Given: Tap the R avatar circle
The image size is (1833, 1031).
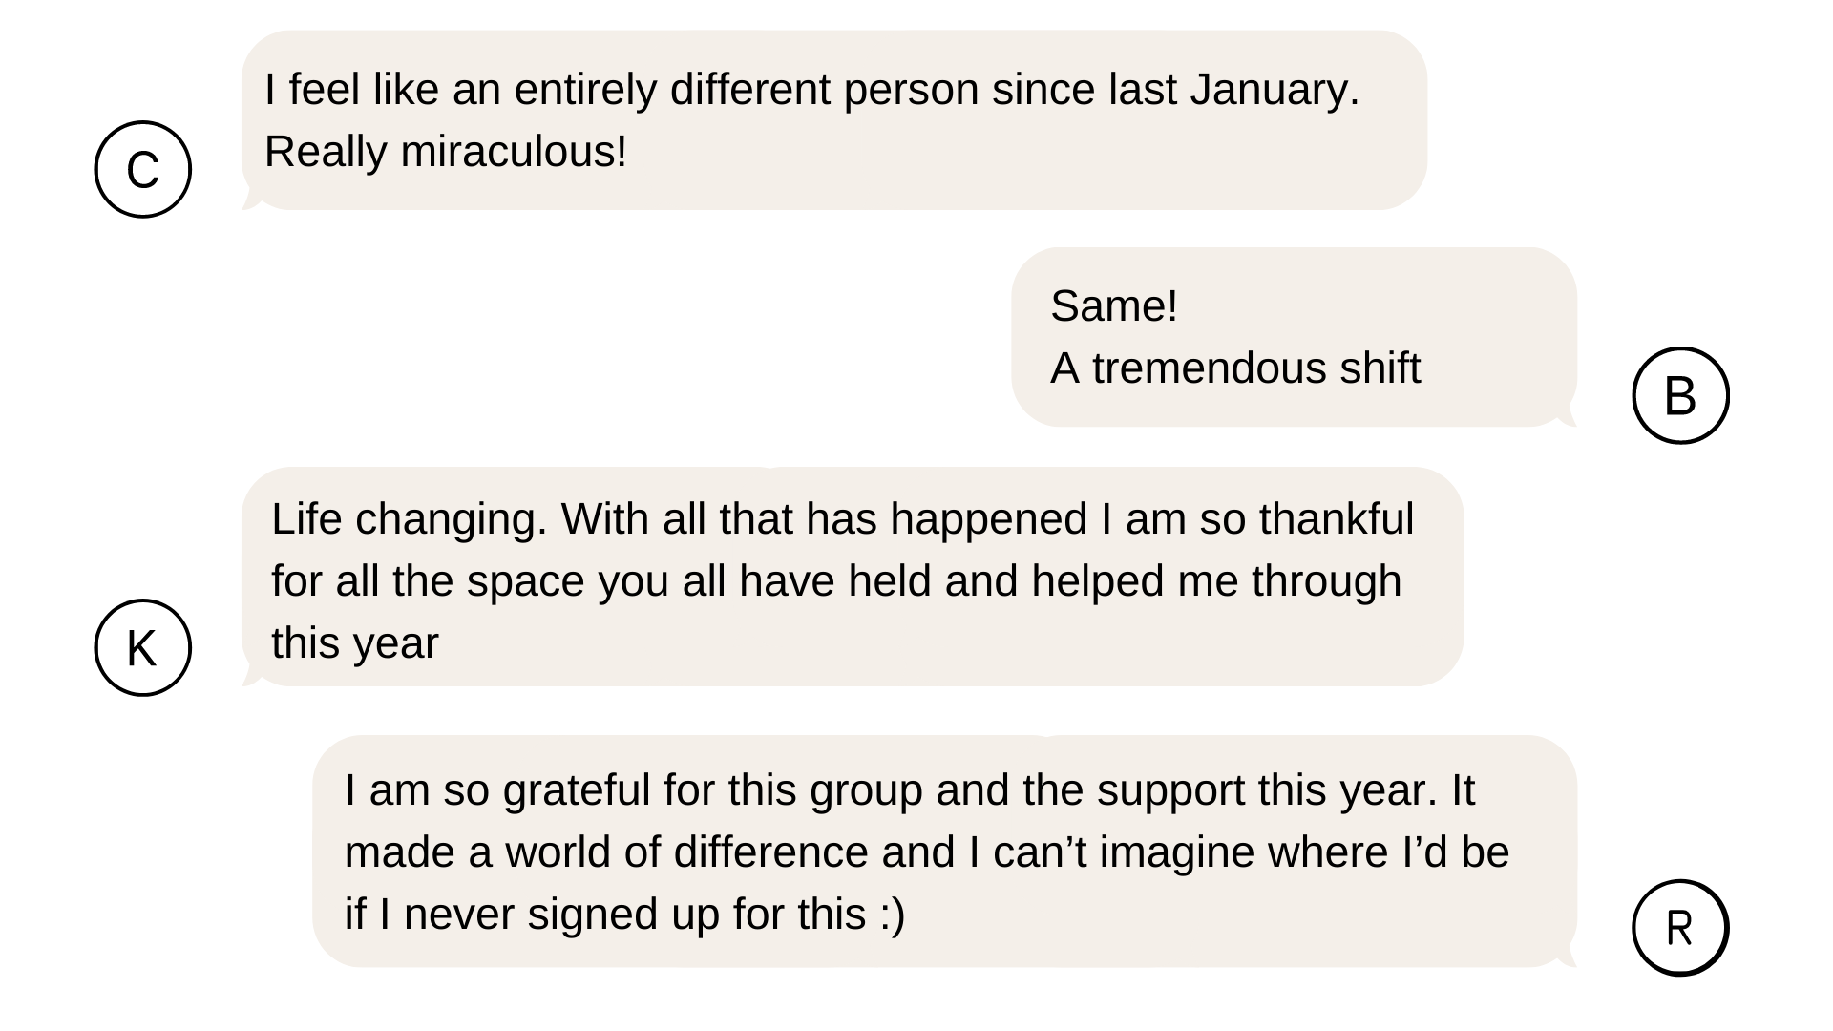Looking at the screenshot, I should pyautogui.click(x=1680, y=928).
